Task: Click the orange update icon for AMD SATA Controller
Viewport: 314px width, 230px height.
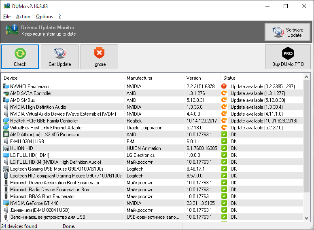Action: 224,93
